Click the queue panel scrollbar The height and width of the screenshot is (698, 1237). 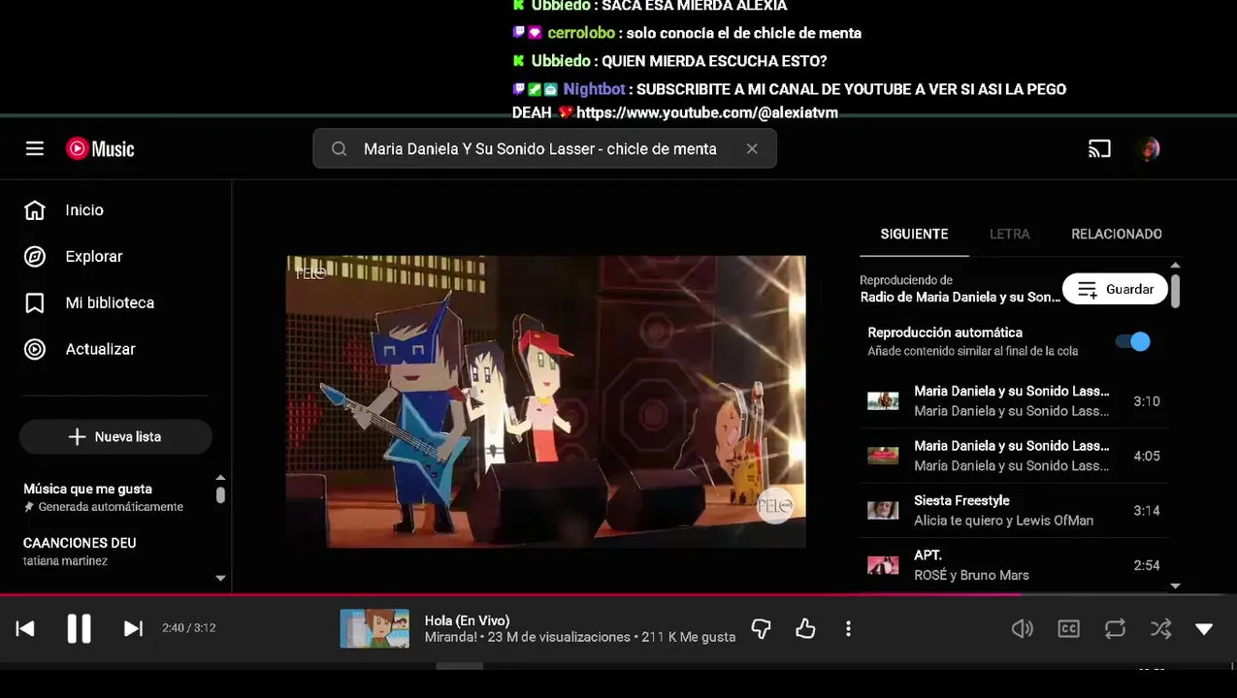[1175, 291]
